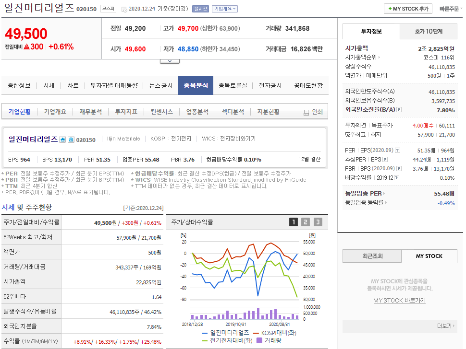Click the 더보기 more link
The height and width of the screenshot is (349, 466).
pyautogui.click(x=445, y=326)
